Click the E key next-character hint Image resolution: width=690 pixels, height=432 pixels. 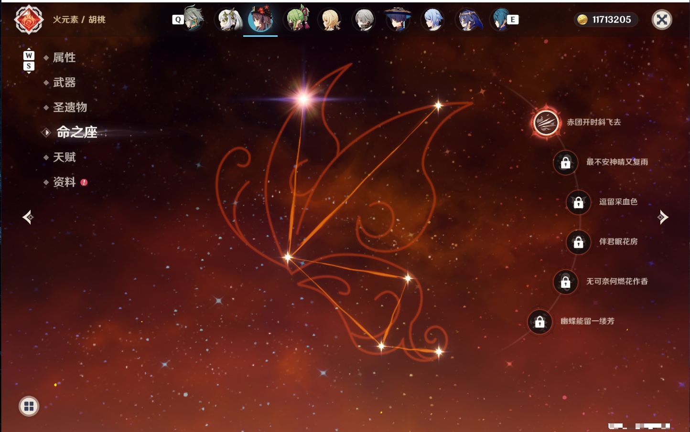pos(513,20)
